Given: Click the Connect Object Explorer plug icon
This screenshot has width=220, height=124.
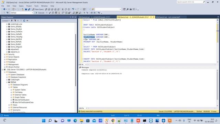Looking at the screenshot, I should point(12,21).
